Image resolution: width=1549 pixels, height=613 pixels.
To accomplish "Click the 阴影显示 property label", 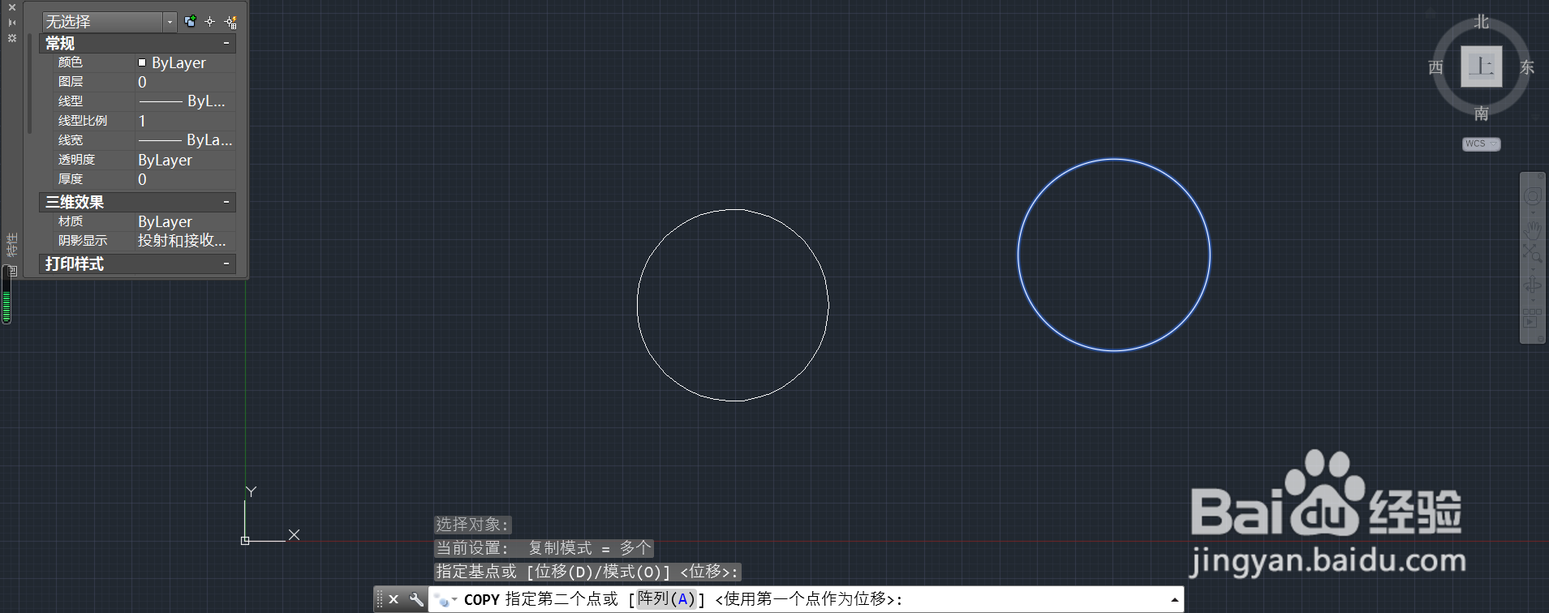I will click(83, 241).
